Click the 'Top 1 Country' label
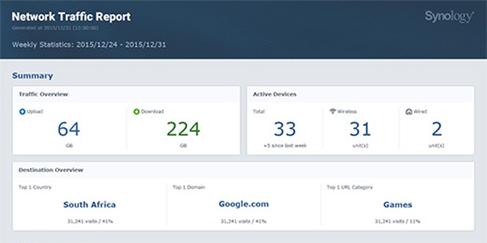487x243 pixels. click(35, 187)
